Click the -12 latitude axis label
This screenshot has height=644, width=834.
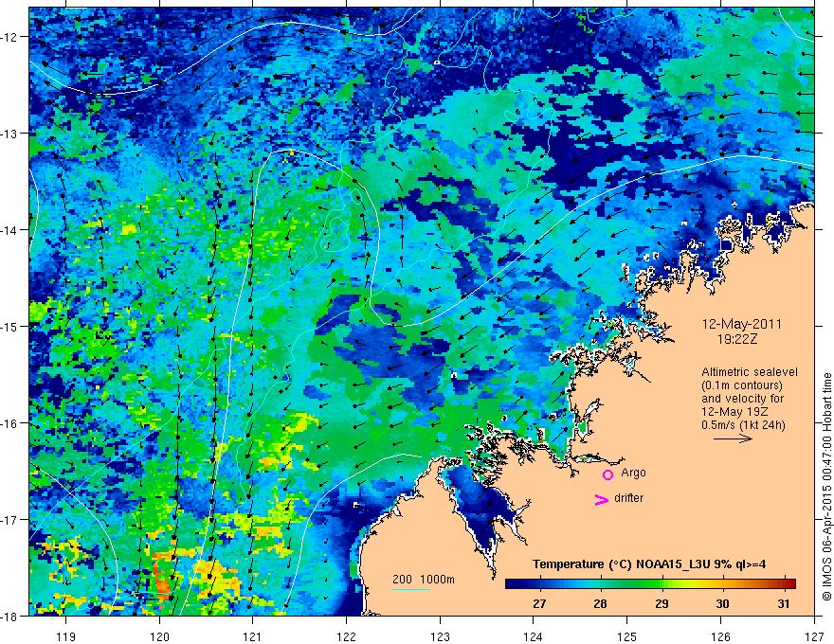(11, 37)
